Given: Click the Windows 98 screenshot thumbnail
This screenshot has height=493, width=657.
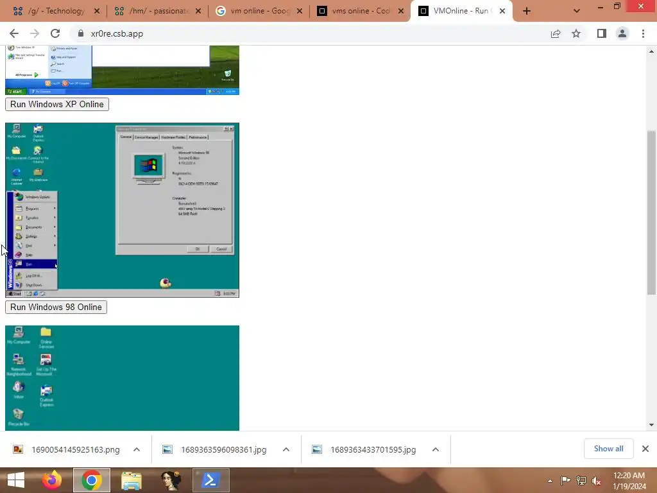Looking at the screenshot, I should tap(122, 210).
